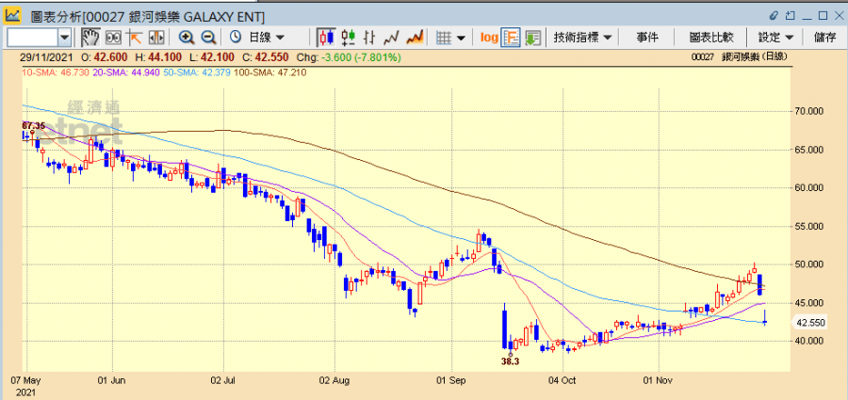Viewport: 848px width, 400px height.
Task: Toggle the green down-arrow panel button
Action: (532, 38)
